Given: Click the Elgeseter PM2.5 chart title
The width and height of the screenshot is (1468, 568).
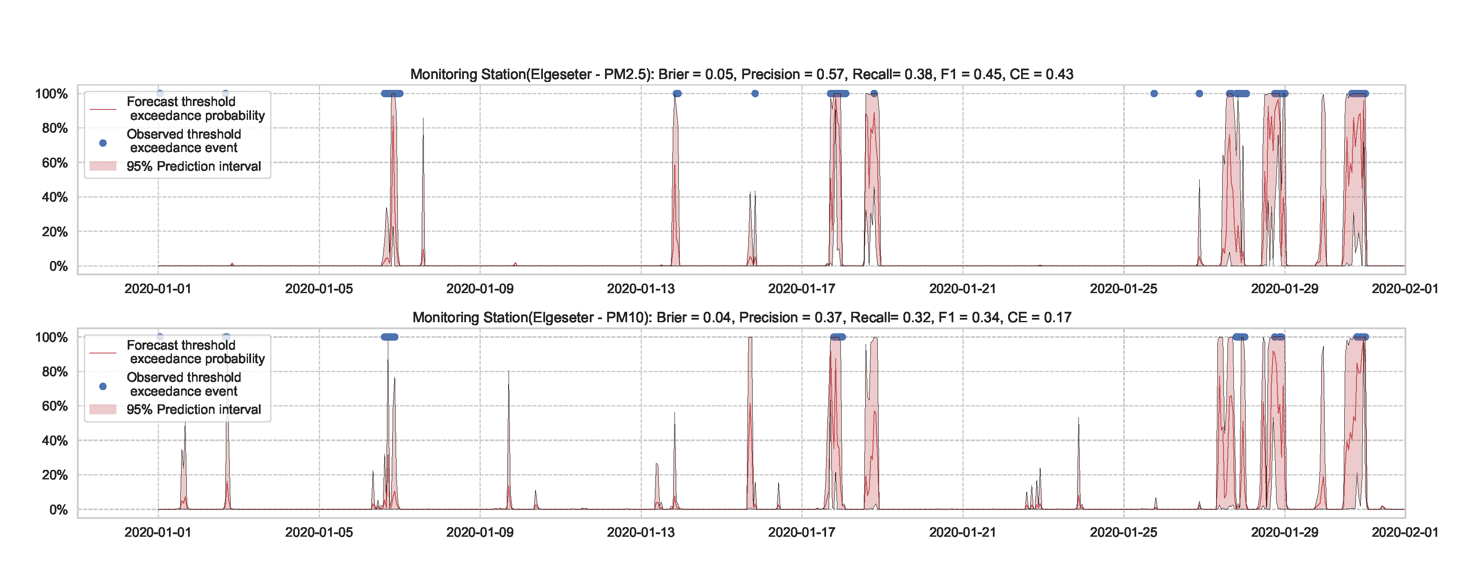Looking at the screenshot, I should (741, 74).
